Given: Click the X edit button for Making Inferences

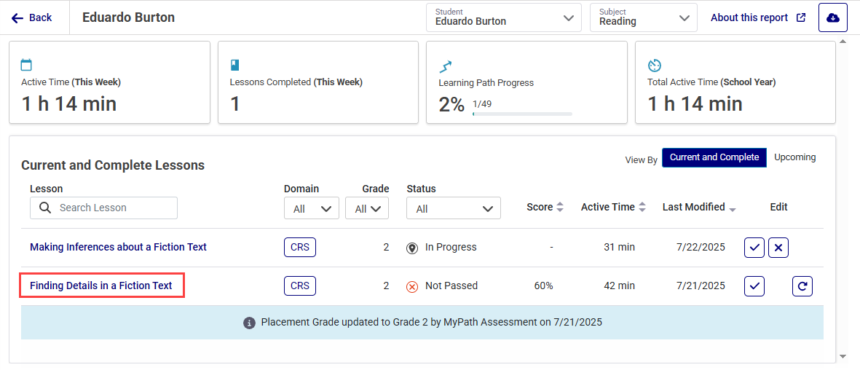Looking at the screenshot, I should point(778,248).
